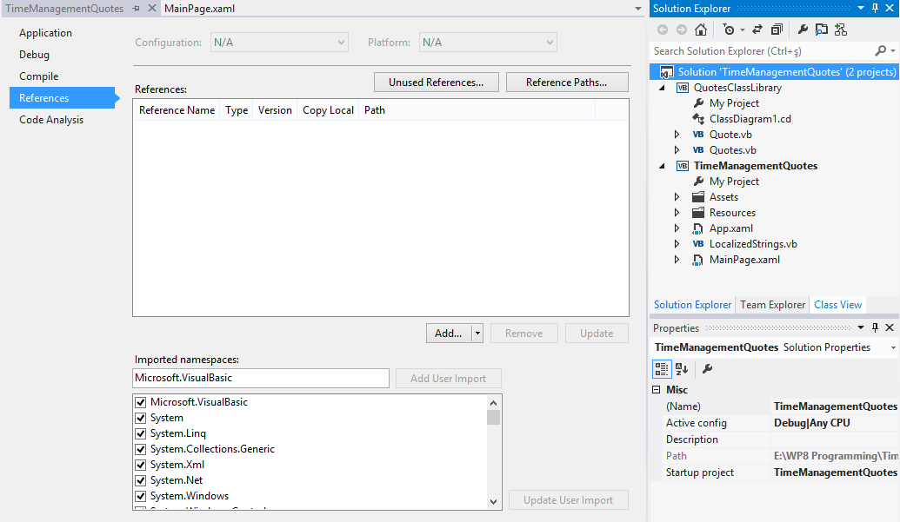Image resolution: width=900 pixels, height=522 pixels.
Task: Click the search magnifier in Solution Explorer
Action: (x=881, y=51)
